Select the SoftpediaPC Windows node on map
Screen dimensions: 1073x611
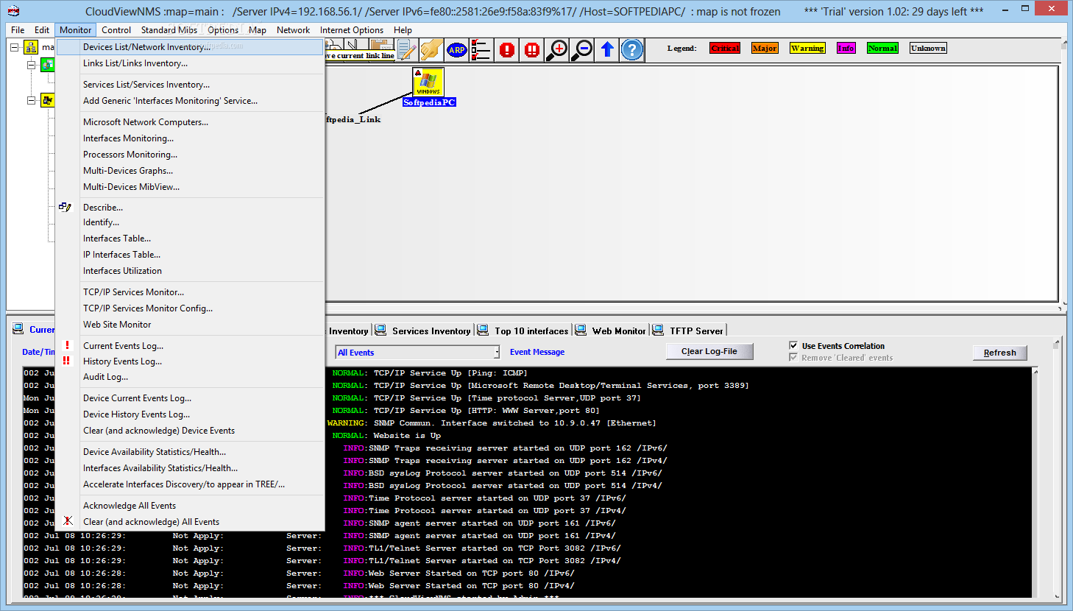(x=428, y=82)
